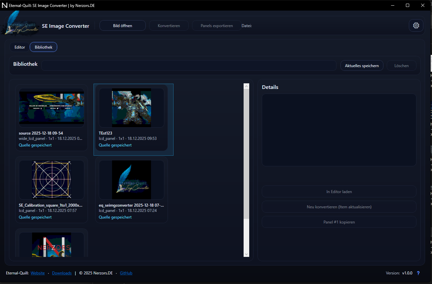
Task: Switch to the Editor tab
Action: click(20, 47)
